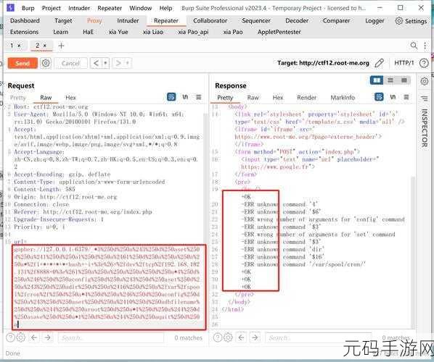Viewport: 434px width, 362px height.
Task: Toggle response non-printable characters \n icon
Action: [393, 97]
